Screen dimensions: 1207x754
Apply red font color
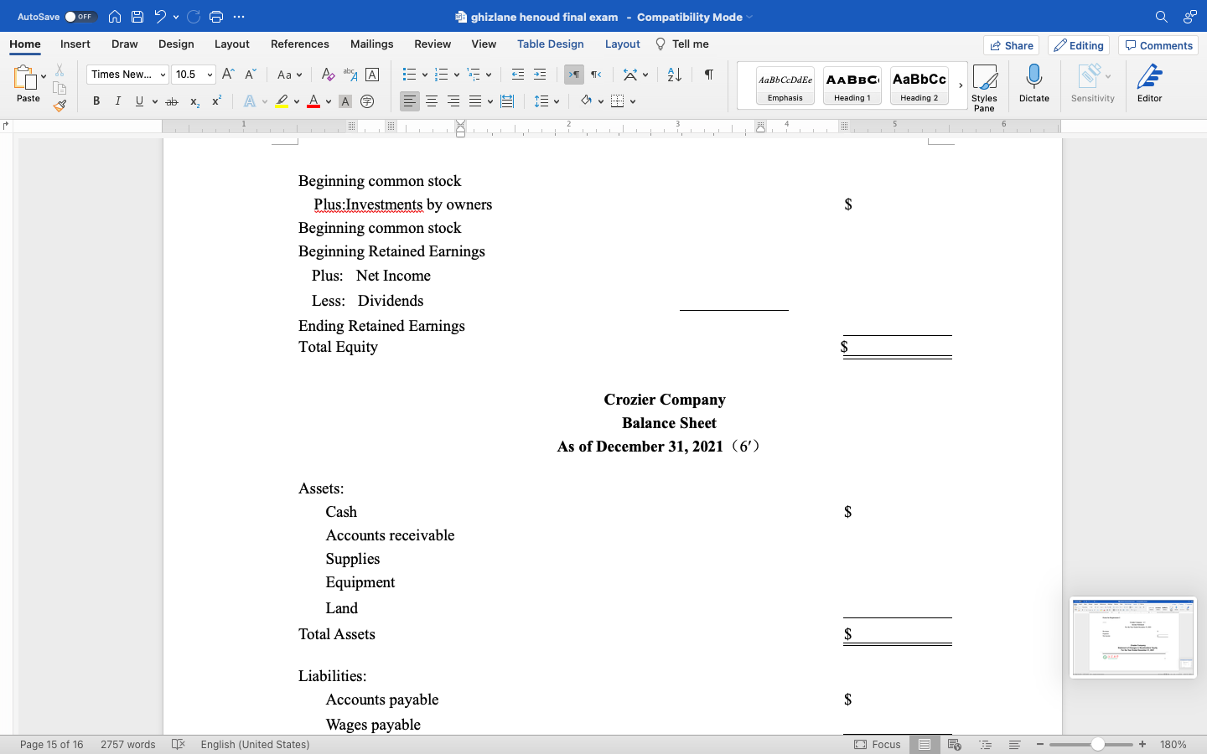click(313, 101)
